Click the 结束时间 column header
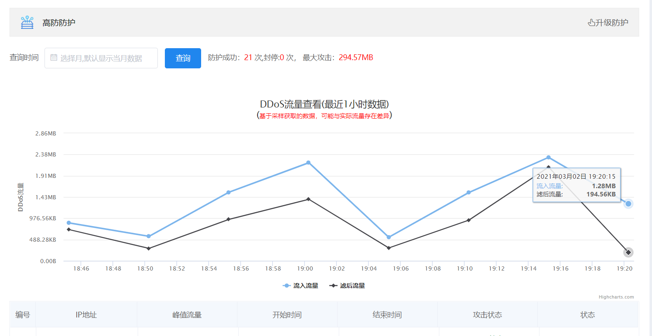652x336 pixels. point(387,315)
